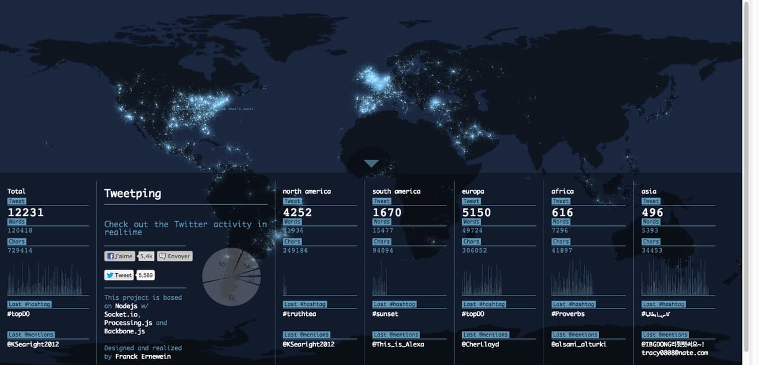Screen dimensions: 758x365
Task: Select the north america tweet count 4252
Action: [x=298, y=212]
